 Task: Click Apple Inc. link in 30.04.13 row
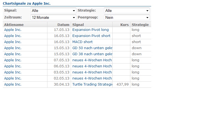13,84
